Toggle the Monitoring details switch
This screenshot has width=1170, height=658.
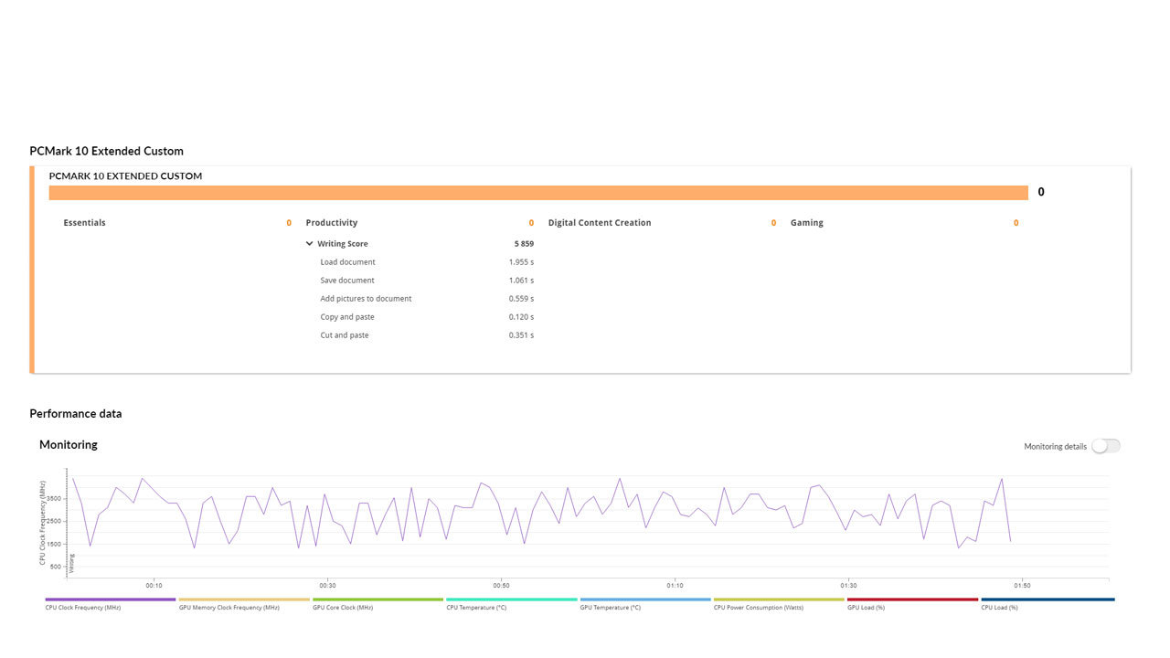(1106, 446)
